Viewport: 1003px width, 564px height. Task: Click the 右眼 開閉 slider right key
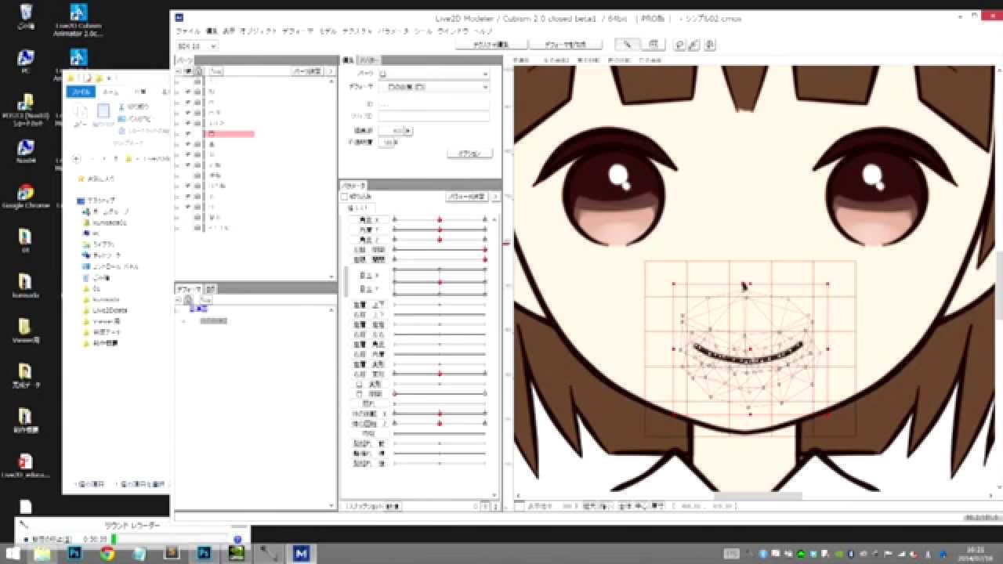(x=485, y=258)
